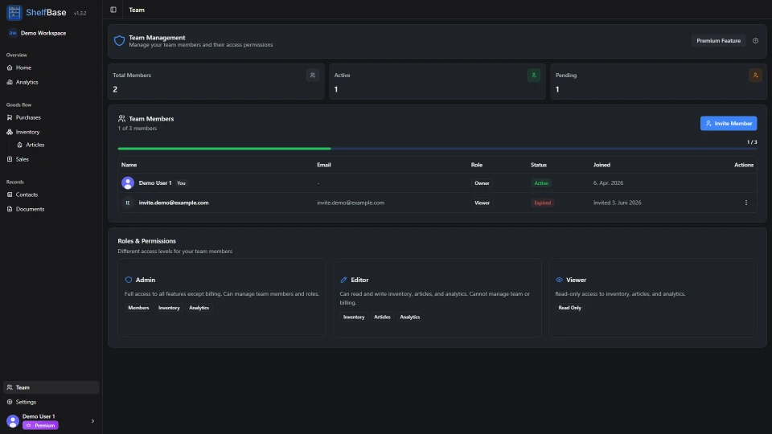Viewport: 772px width, 434px height.
Task: Click the Role column header
Action: pyautogui.click(x=477, y=165)
